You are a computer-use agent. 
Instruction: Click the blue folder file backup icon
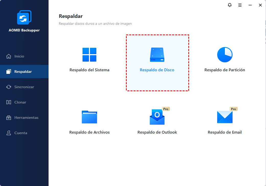pos(89,117)
